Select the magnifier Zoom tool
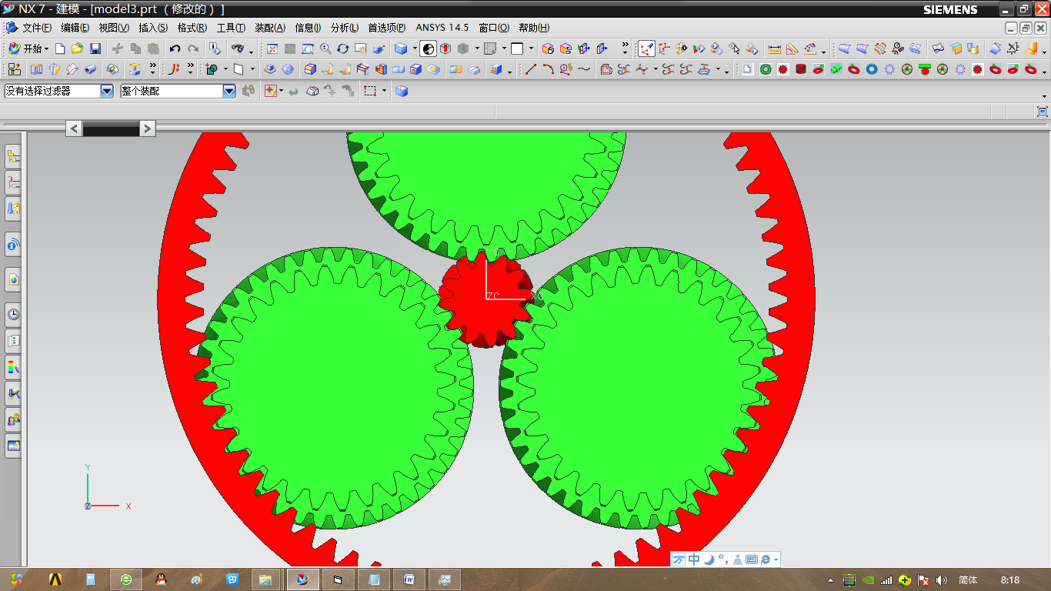This screenshot has width=1051, height=591. tap(325, 48)
